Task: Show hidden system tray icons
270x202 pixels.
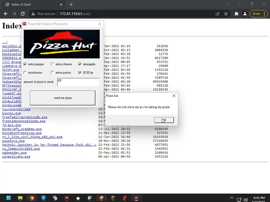Action: click(x=232, y=198)
